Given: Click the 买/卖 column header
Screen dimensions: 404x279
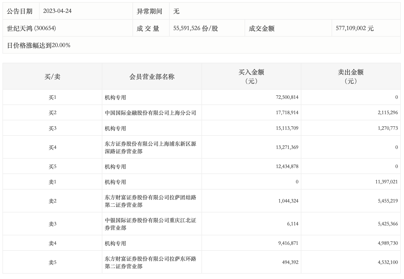Looking at the screenshot, I should click(x=52, y=77).
